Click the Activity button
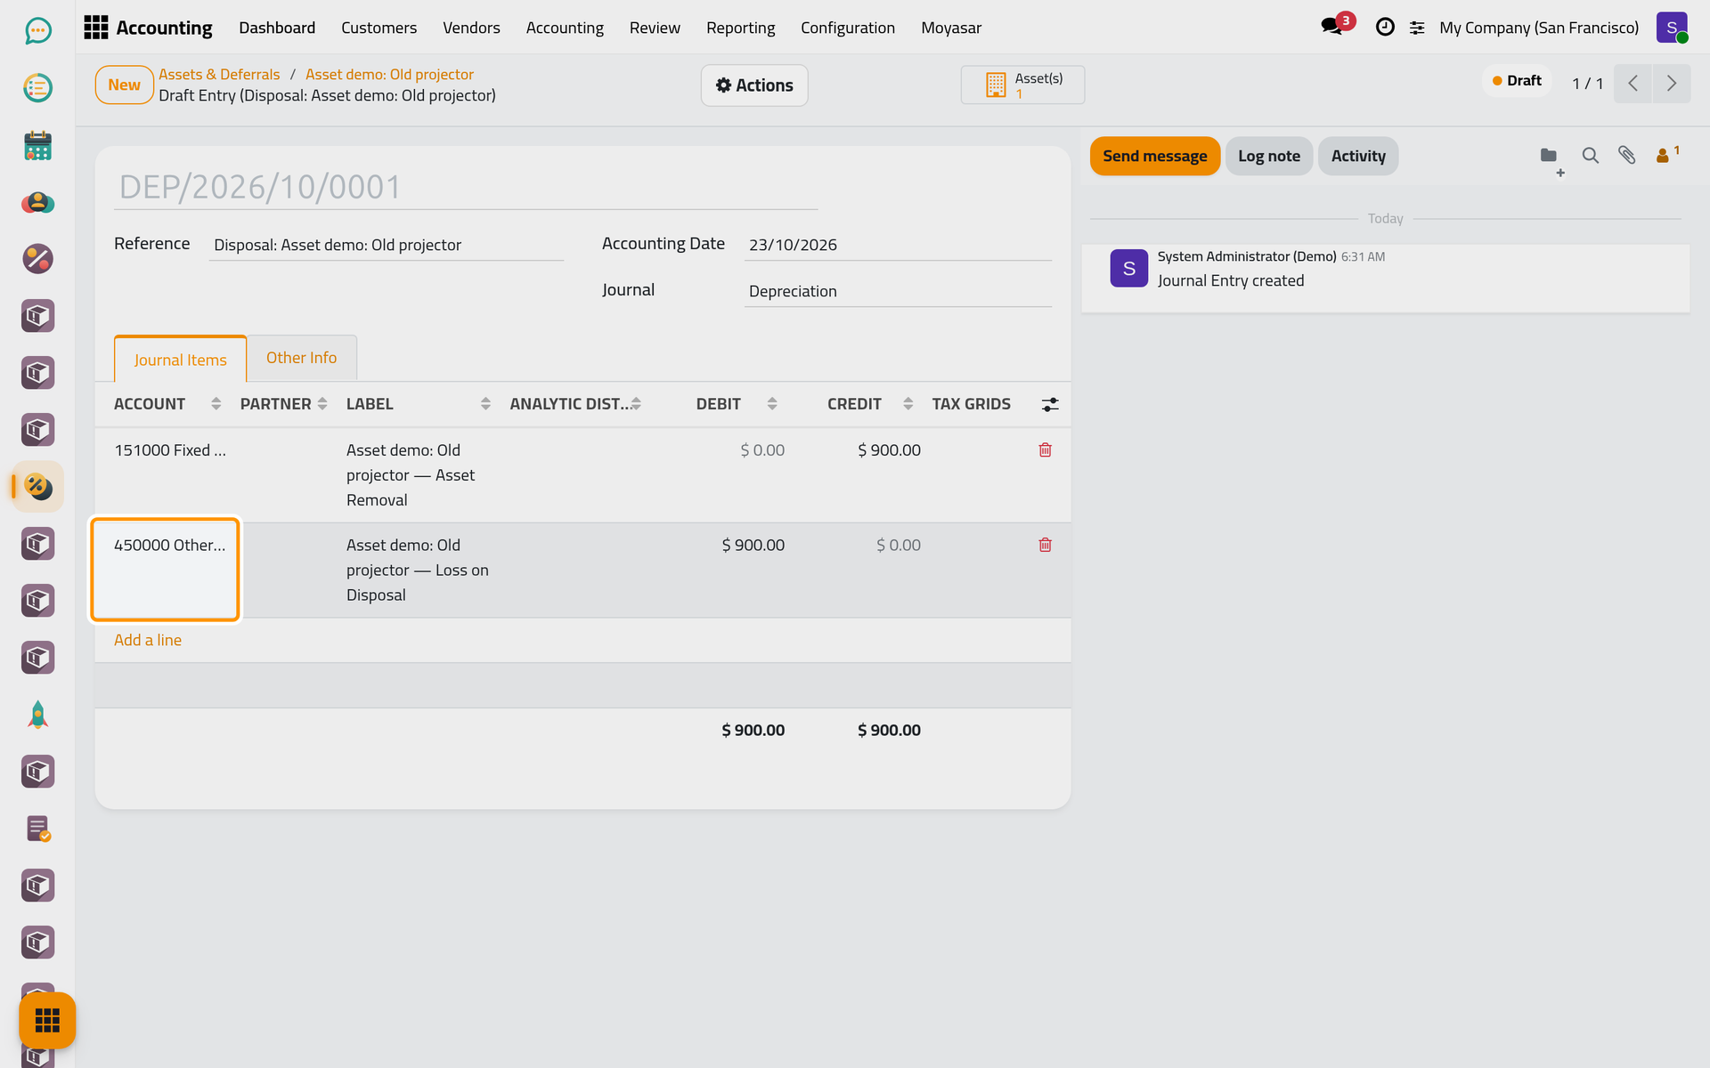Viewport: 1710px width, 1068px height. (1358, 156)
